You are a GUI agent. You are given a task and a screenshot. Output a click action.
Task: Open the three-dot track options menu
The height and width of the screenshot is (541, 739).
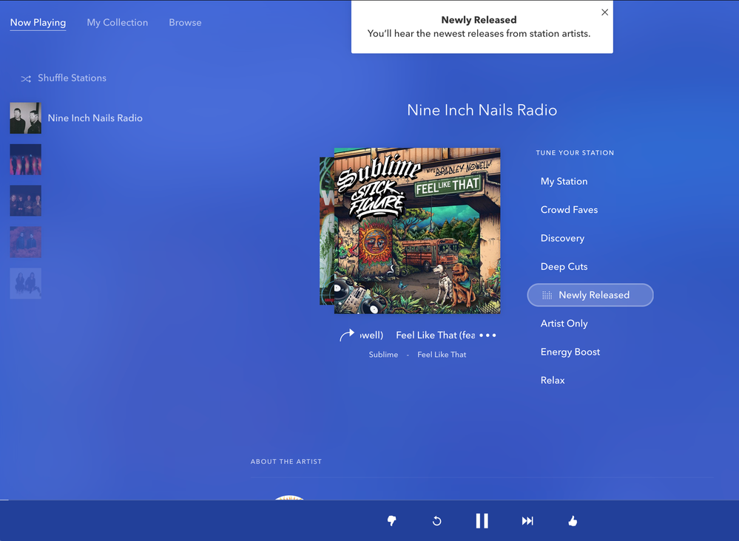pyautogui.click(x=487, y=336)
